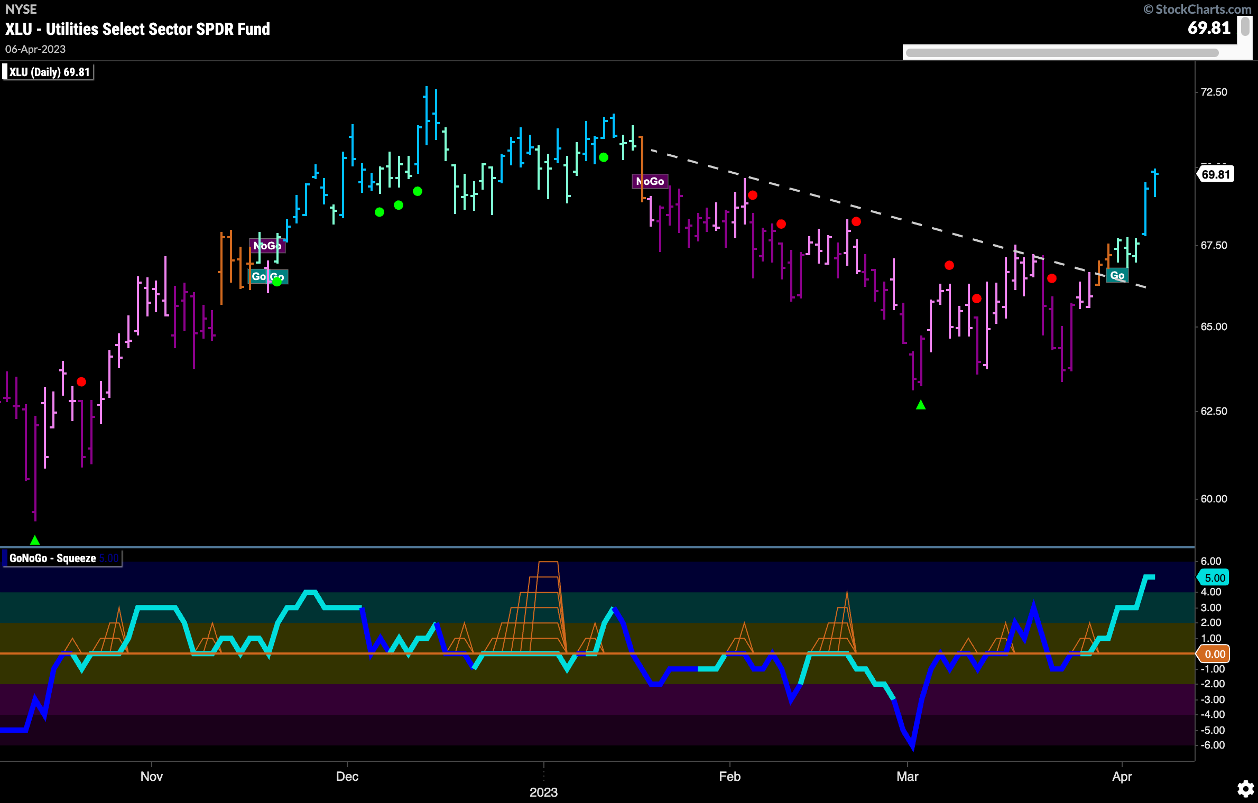Viewport: 1258px width, 803px height.
Task: Click the horizontal scrollbar above the chart
Action: [1062, 53]
